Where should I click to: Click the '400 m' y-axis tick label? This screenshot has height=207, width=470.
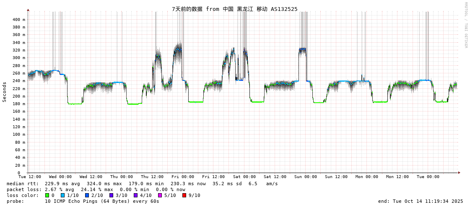pos(18,19)
